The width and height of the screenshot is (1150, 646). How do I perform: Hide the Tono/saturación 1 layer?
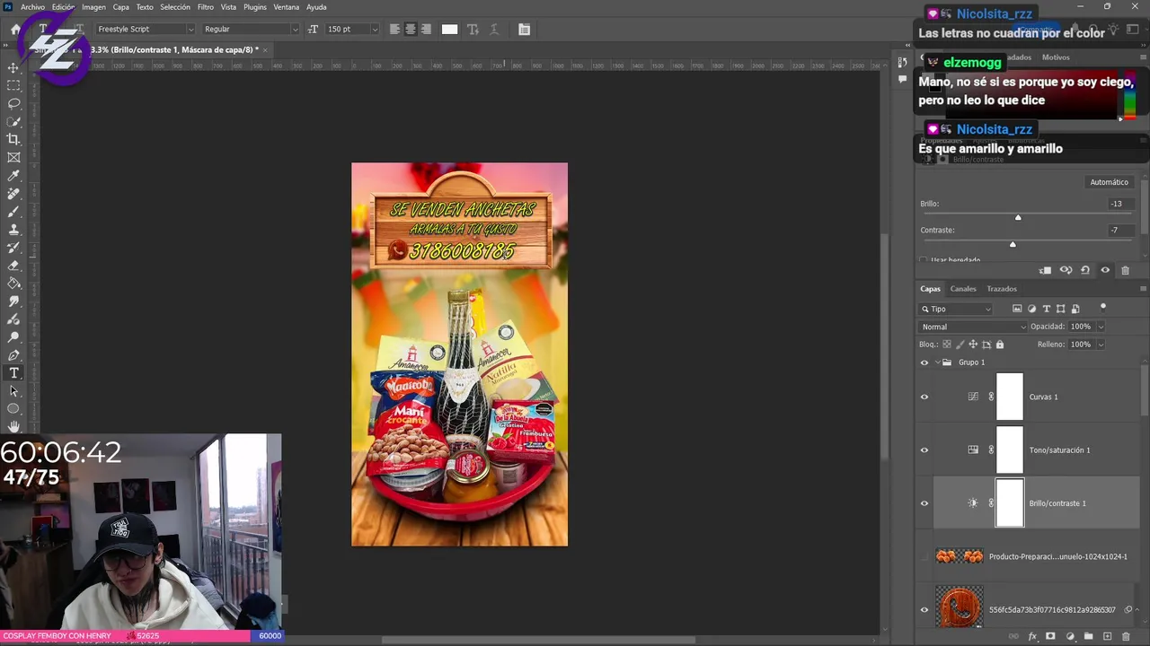(924, 450)
